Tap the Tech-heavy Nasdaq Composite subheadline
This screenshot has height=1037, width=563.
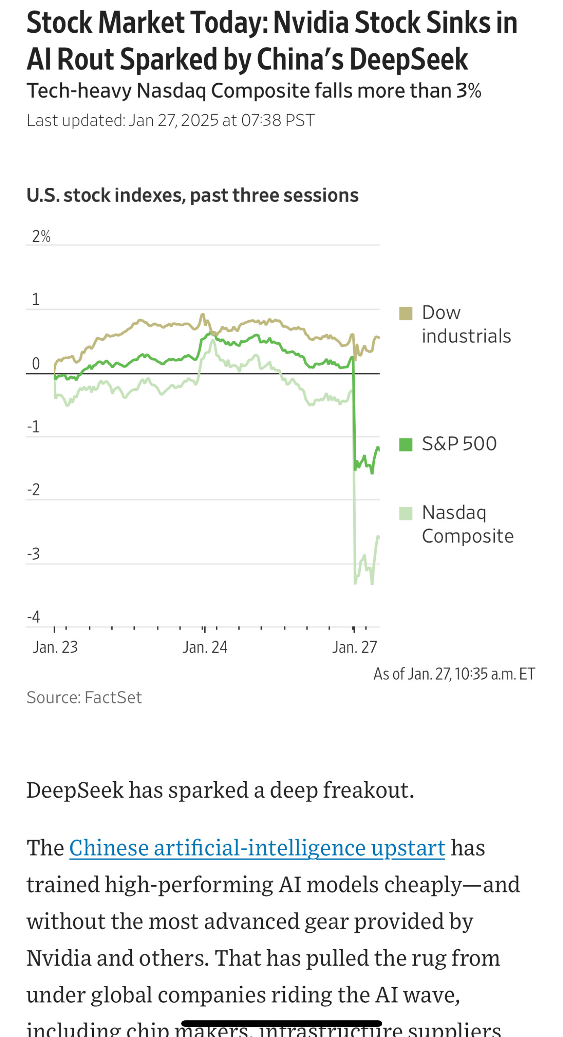254,91
